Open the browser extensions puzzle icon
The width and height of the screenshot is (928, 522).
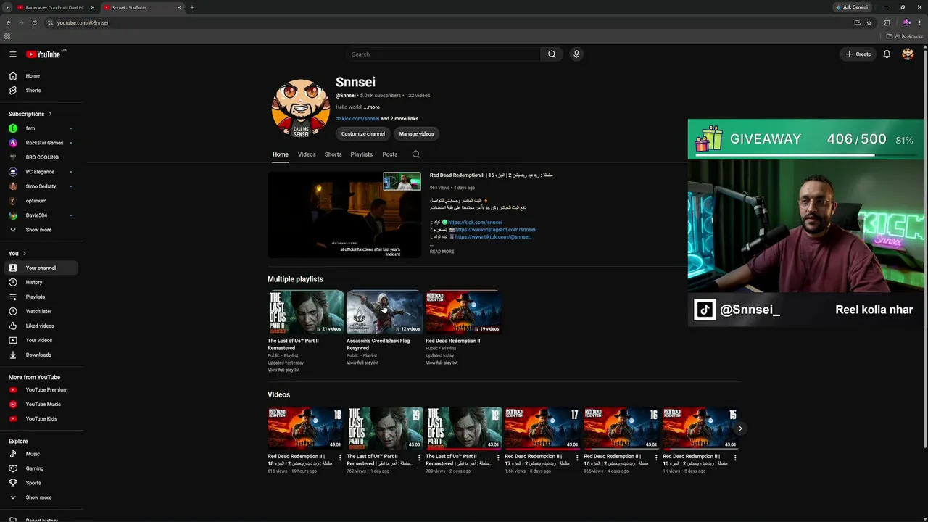(887, 22)
